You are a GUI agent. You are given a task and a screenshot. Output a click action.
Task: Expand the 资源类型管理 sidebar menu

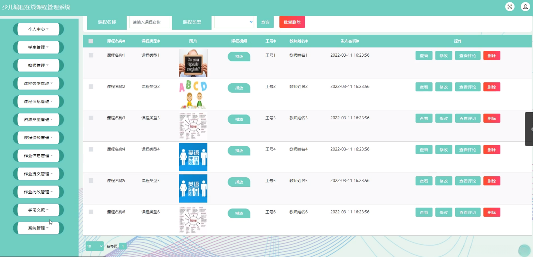tap(38, 119)
